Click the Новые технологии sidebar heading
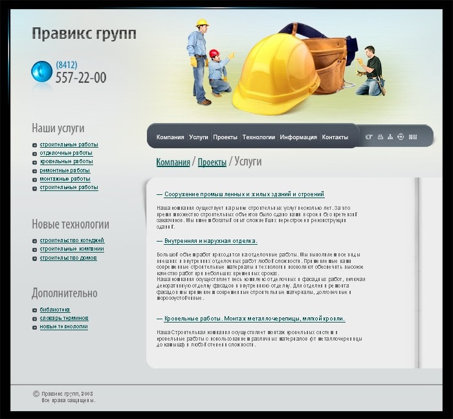The image size is (453, 419). (71, 224)
